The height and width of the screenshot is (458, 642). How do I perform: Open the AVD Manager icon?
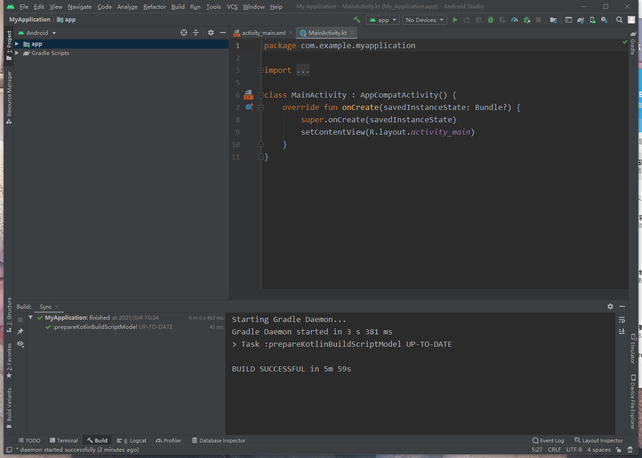click(x=592, y=20)
